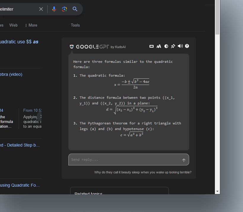Toggle GoogleGPT wider sidebar icon
Screen dimensions: 243x212
tap(152, 46)
